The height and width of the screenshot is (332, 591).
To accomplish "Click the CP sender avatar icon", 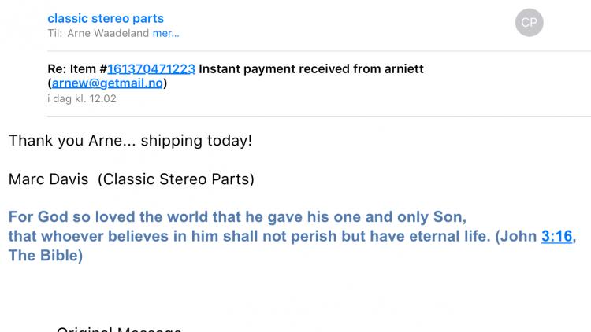I will 530,22.
